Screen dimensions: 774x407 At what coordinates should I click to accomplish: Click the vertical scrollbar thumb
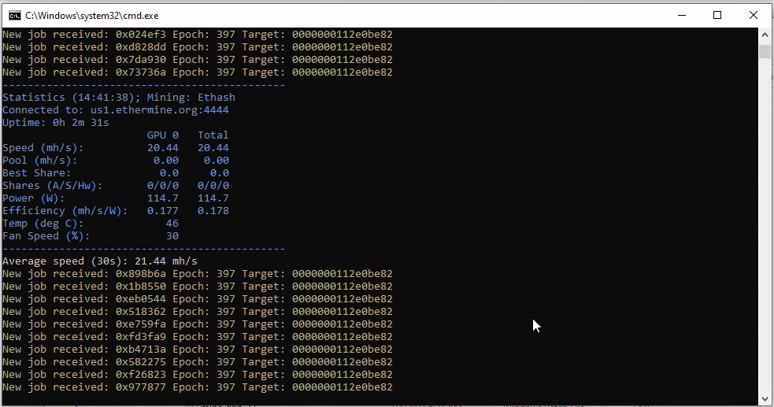click(765, 52)
